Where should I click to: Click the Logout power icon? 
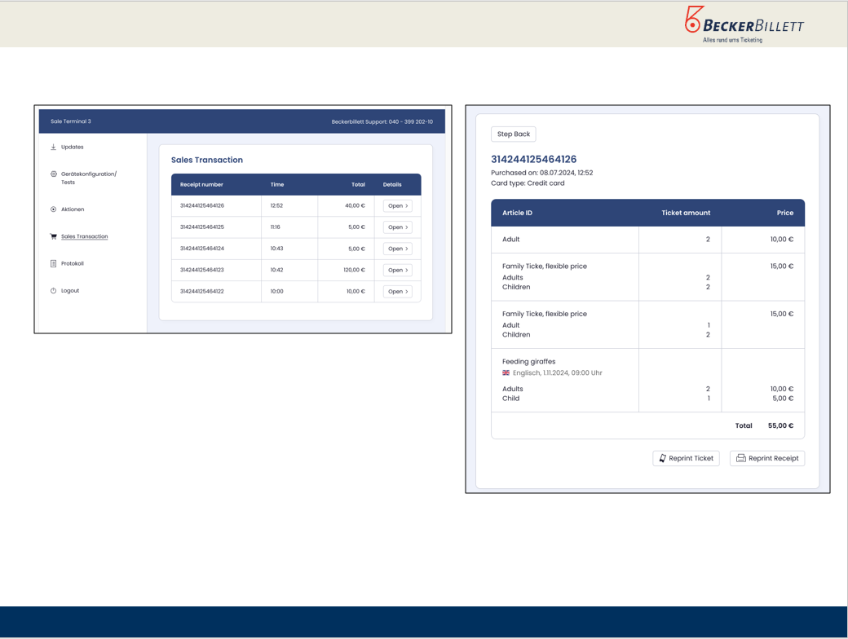coord(54,291)
